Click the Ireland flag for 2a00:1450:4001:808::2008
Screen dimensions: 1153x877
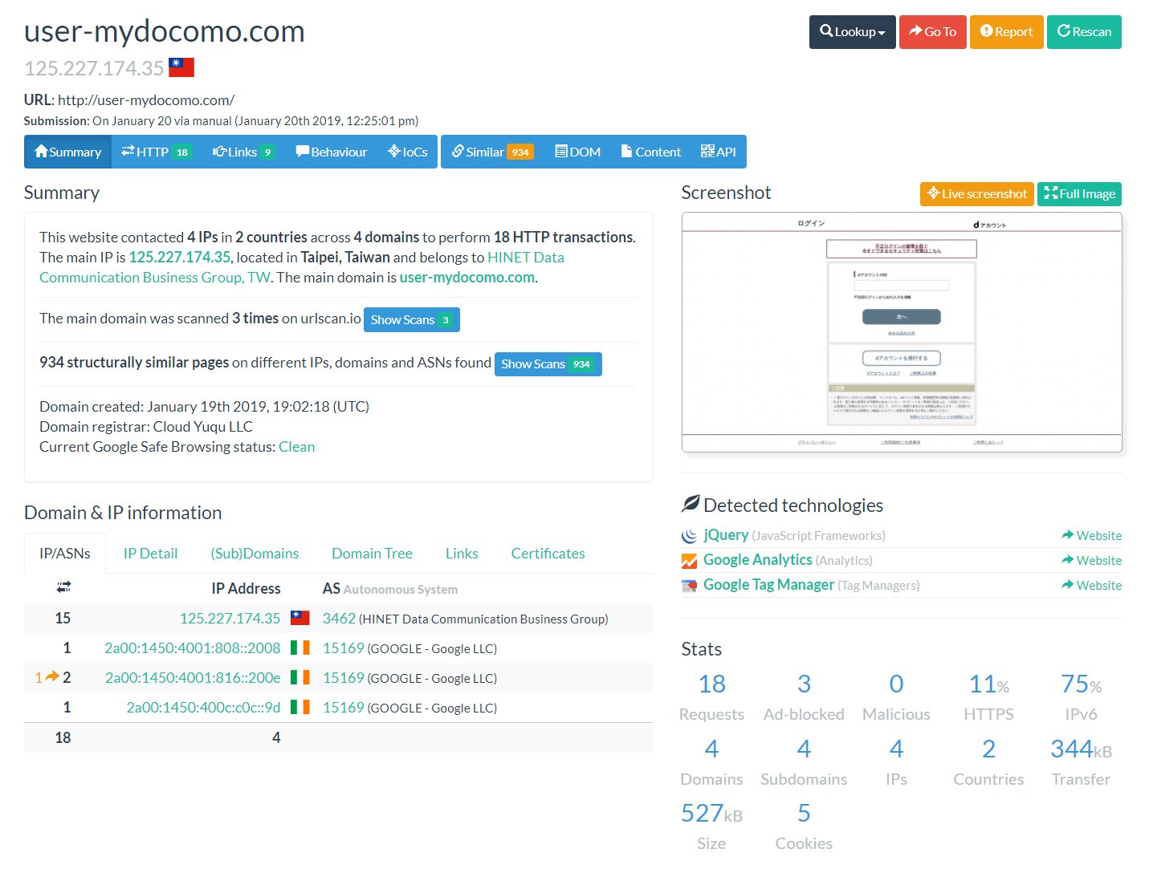tap(300, 648)
